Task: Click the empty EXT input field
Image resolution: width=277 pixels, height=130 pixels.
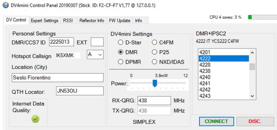Action: coord(97,42)
